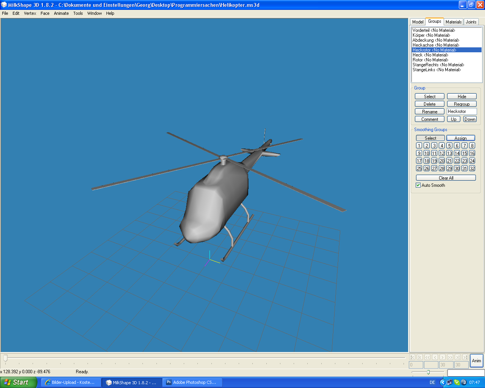Click the Heckrotor group name text field
Screen dimensions: 485x388
(462, 111)
